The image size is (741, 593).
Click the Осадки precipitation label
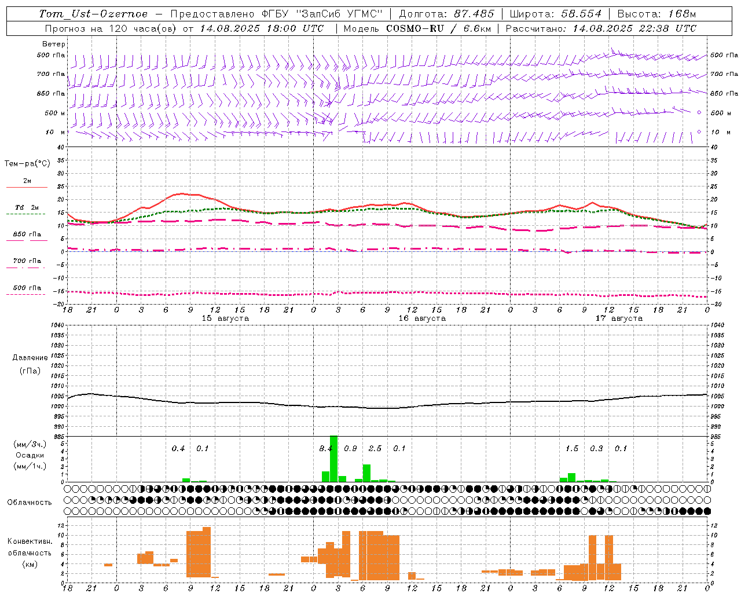point(30,455)
